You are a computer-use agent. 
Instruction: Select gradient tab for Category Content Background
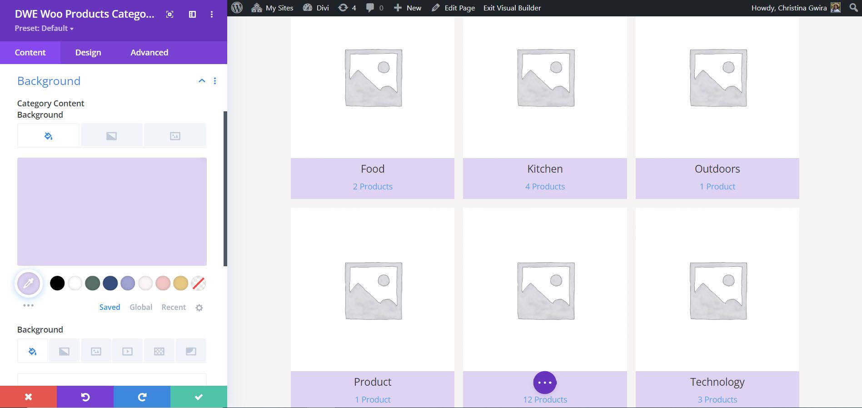coord(111,136)
